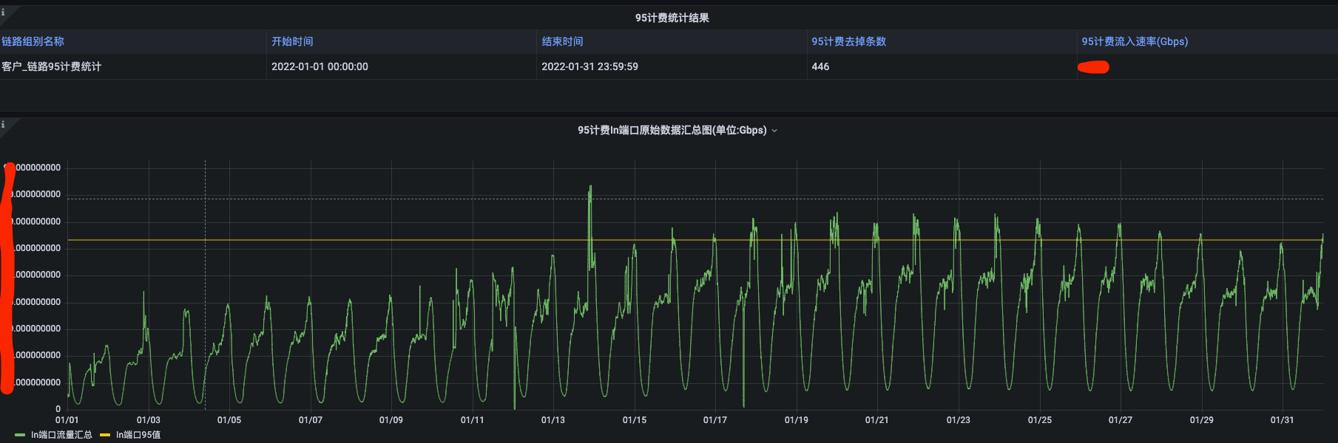Click x-axis label 01/03

[149, 420]
